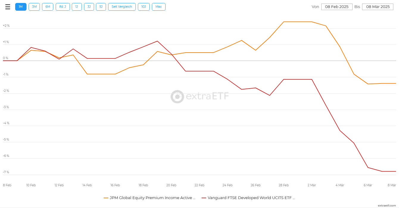This screenshot has height=208, width=399.
Task: Select lfd. J year-to-date range
Action: tap(63, 7)
